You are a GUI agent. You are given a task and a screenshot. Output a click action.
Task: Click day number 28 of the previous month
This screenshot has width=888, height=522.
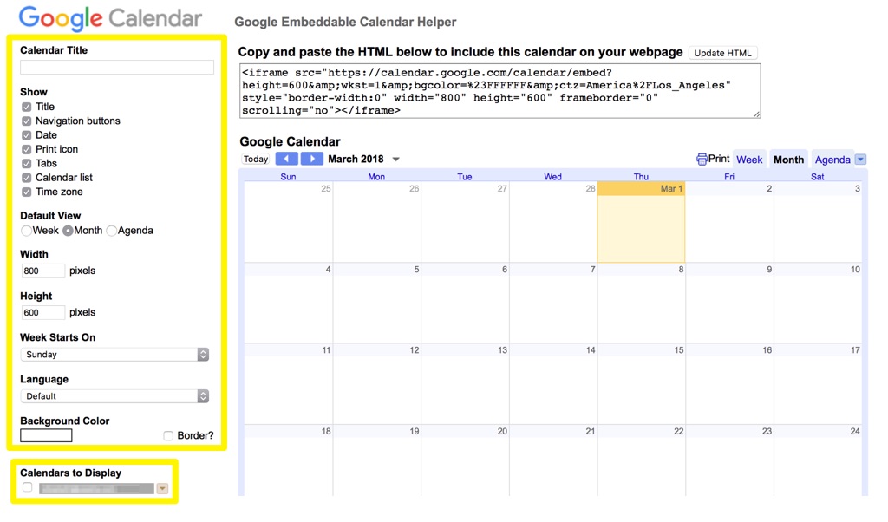tap(591, 188)
